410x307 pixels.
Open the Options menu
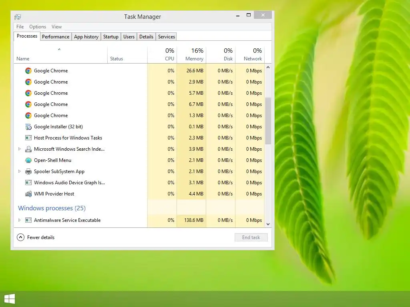(38, 27)
